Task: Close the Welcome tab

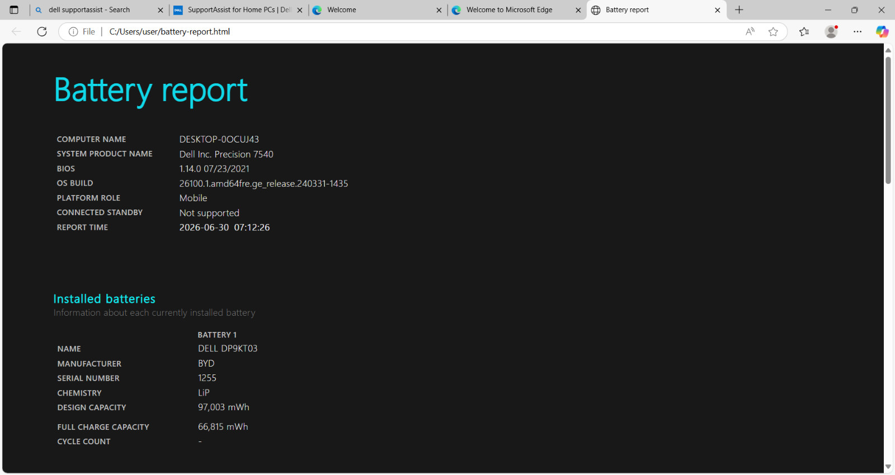Action: (439, 10)
